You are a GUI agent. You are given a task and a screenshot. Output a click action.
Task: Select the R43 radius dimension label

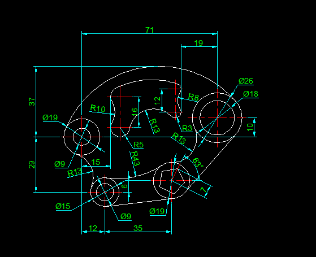pos(135,159)
